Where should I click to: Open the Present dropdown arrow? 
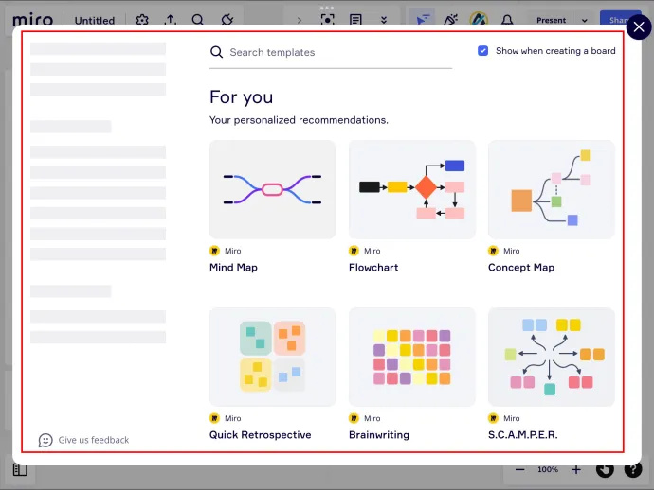click(585, 21)
